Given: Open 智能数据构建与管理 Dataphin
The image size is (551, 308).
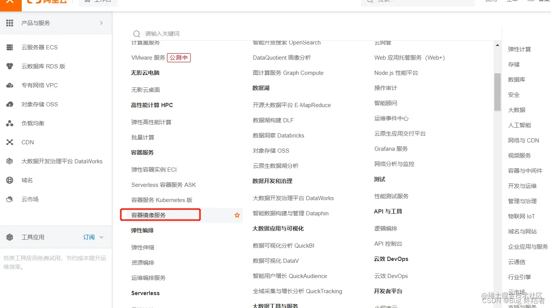Looking at the screenshot, I should tap(291, 213).
